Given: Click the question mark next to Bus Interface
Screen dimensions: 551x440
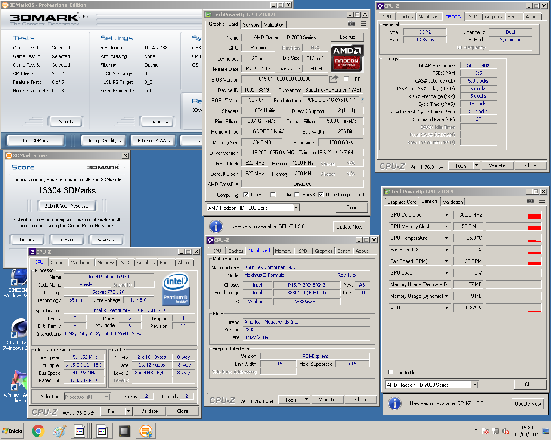Looking at the screenshot, I should [362, 100].
